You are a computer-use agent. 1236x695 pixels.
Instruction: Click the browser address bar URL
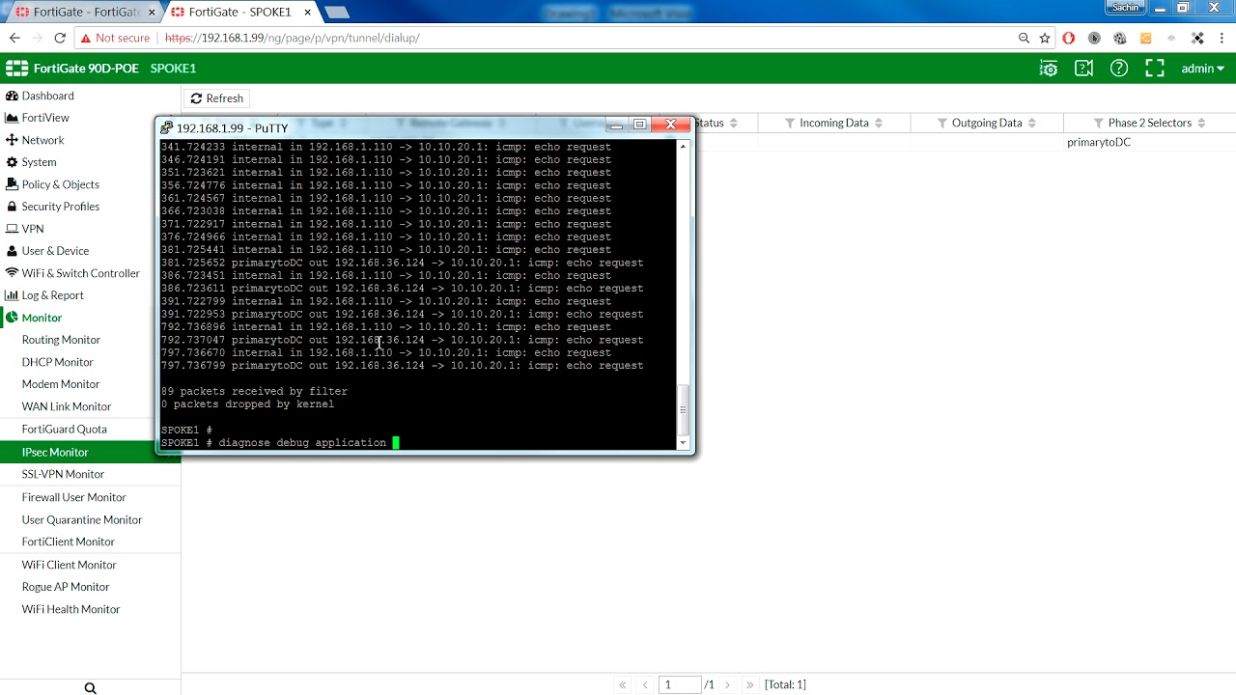pyautogui.click(x=292, y=38)
